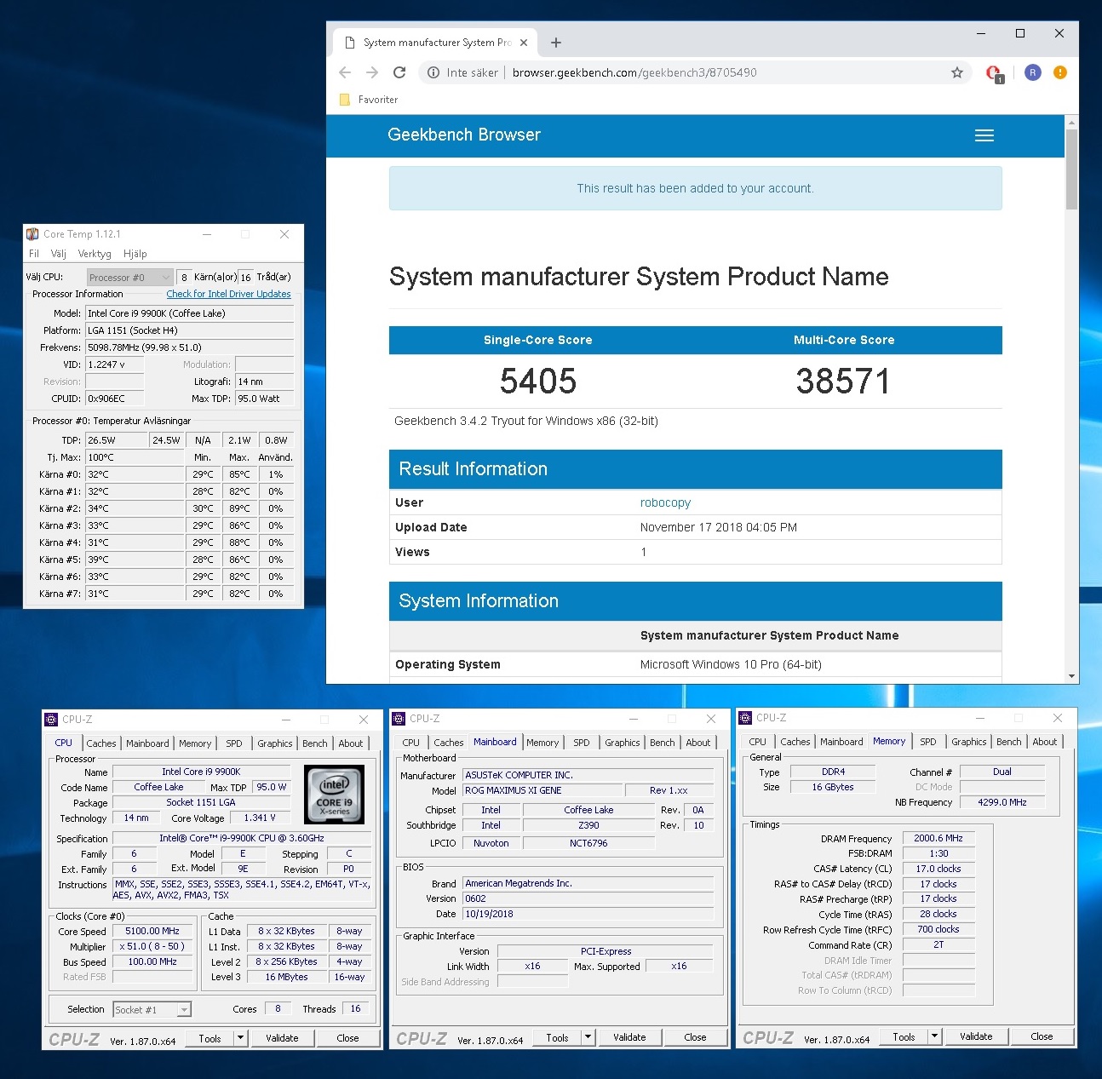Screen dimensions: 1102x1079
Task: Open the browser profile avatar
Action: (1033, 72)
